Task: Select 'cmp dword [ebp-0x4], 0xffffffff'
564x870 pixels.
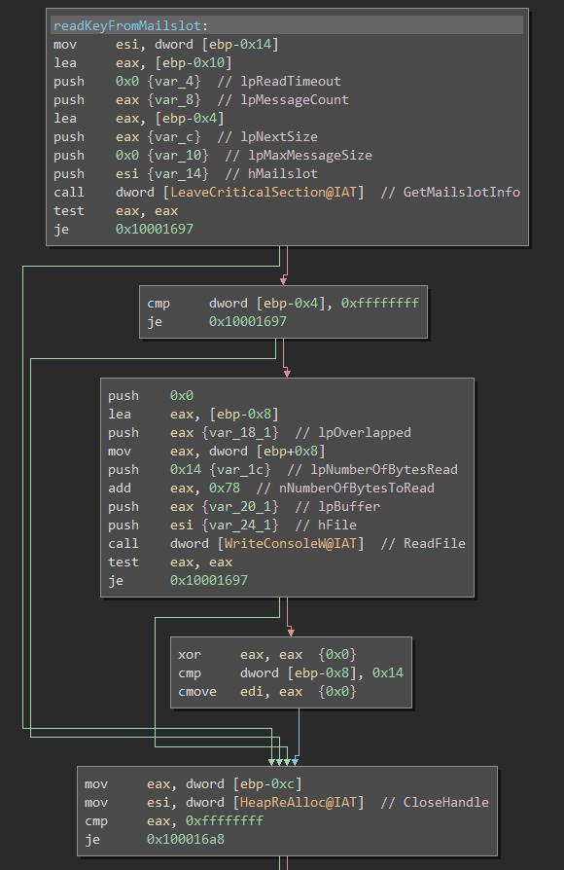Action: 283,303
